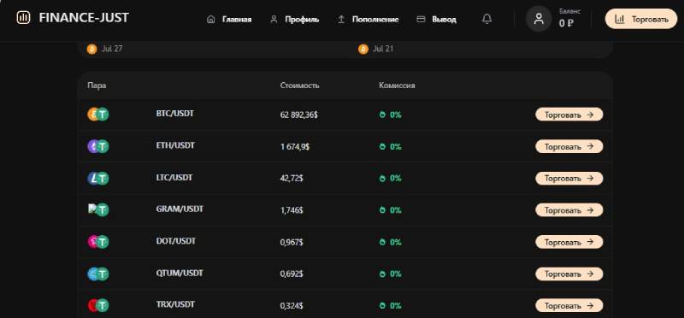Image resolution: width=684 pixels, height=318 pixels.
Task: Click the bitcoin icon beside Jul 21
Action: click(x=363, y=49)
